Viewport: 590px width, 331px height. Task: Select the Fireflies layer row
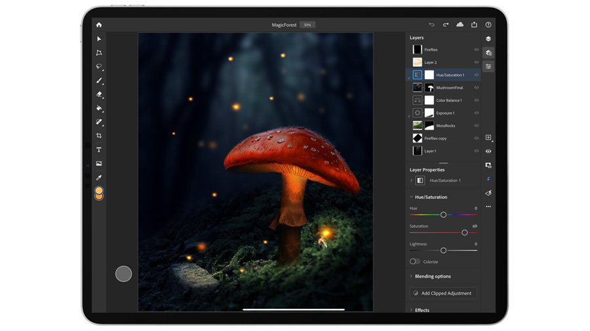[444, 50]
